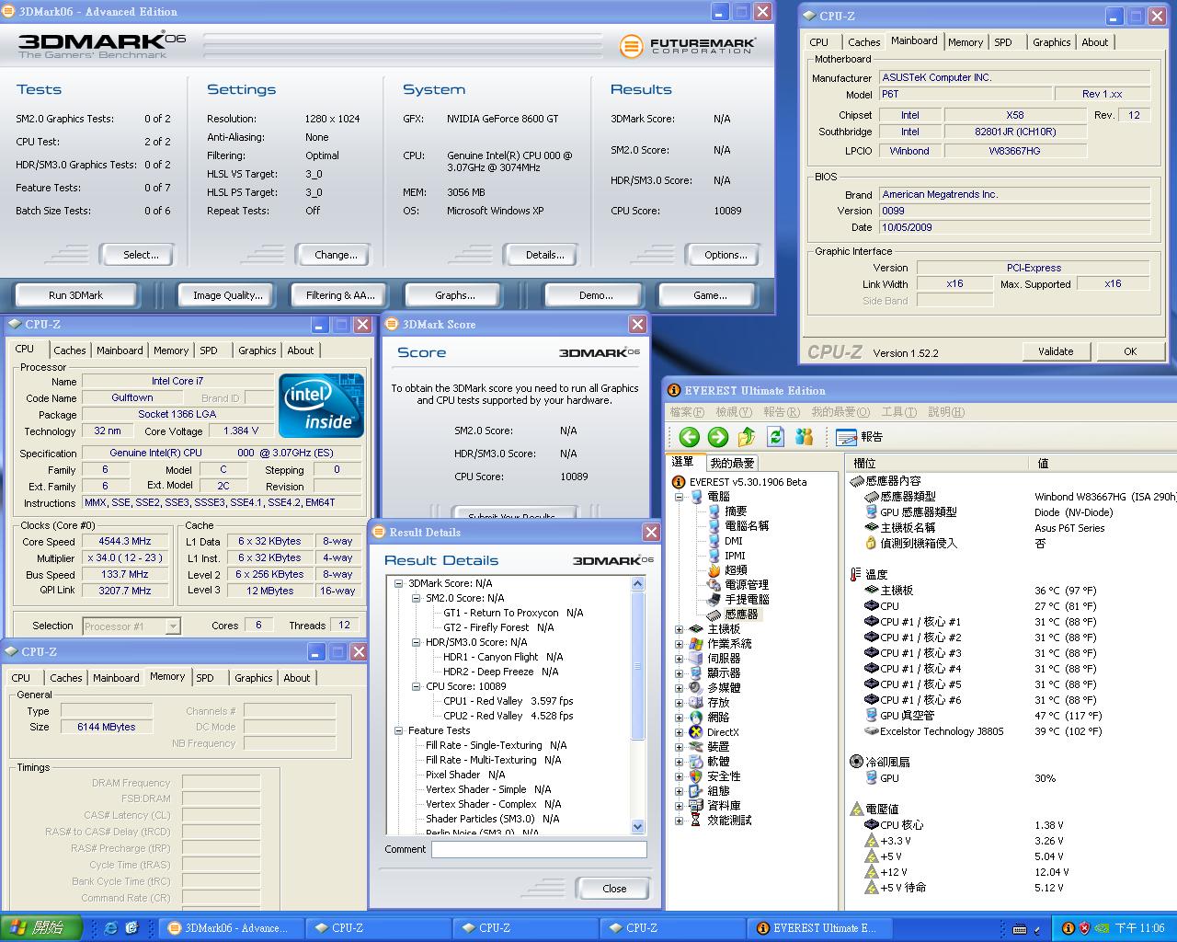Open the EVEREST 報告 report toolbar button
The height and width of the screenshot is (942, 1177).
coord(860,437)
